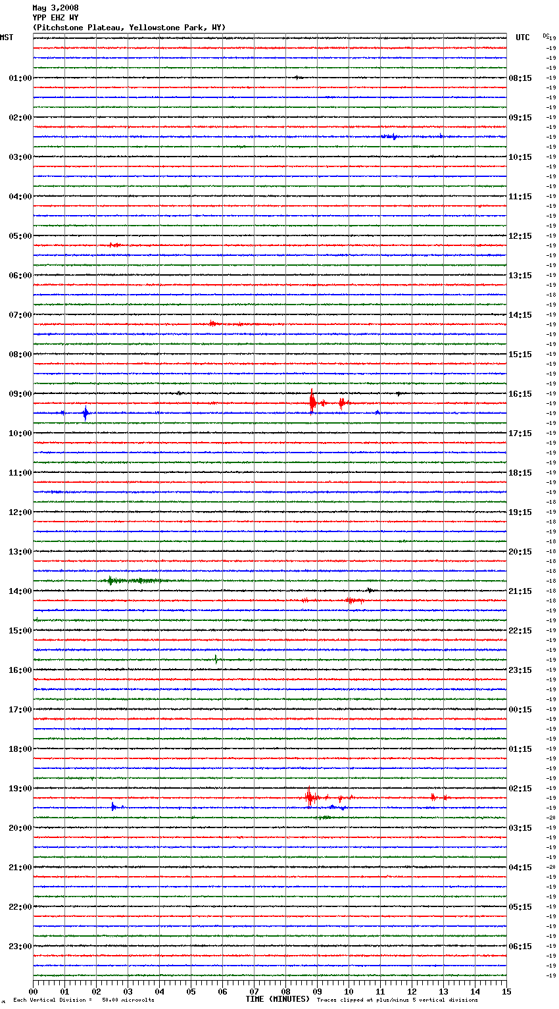
Task: Click the 06:15 UTC time label
Action: (x=520, y=947)
